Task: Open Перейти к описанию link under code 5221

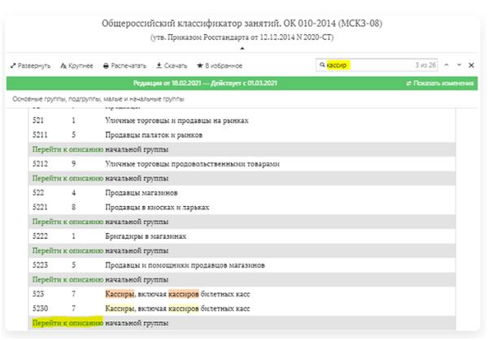Action: coord(68,222)
